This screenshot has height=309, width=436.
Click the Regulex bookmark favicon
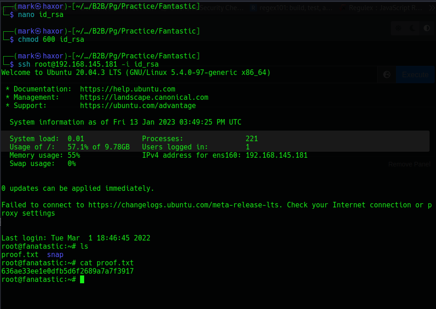click(x=343, y=8)
